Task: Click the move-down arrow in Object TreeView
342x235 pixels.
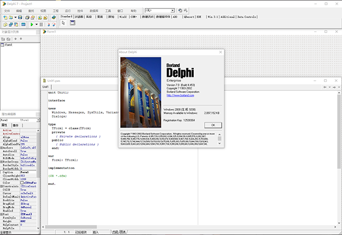Action: click(x=21, y=38)
